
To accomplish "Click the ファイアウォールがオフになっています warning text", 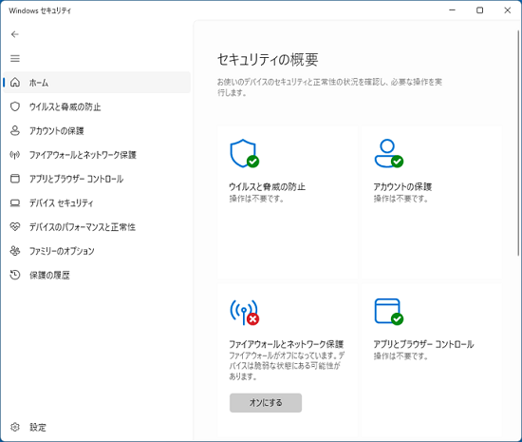I will (287, 366).
